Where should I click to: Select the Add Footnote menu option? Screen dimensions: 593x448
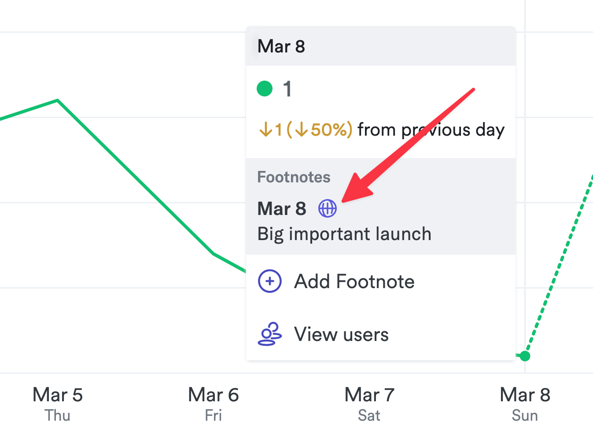[354, 281]
